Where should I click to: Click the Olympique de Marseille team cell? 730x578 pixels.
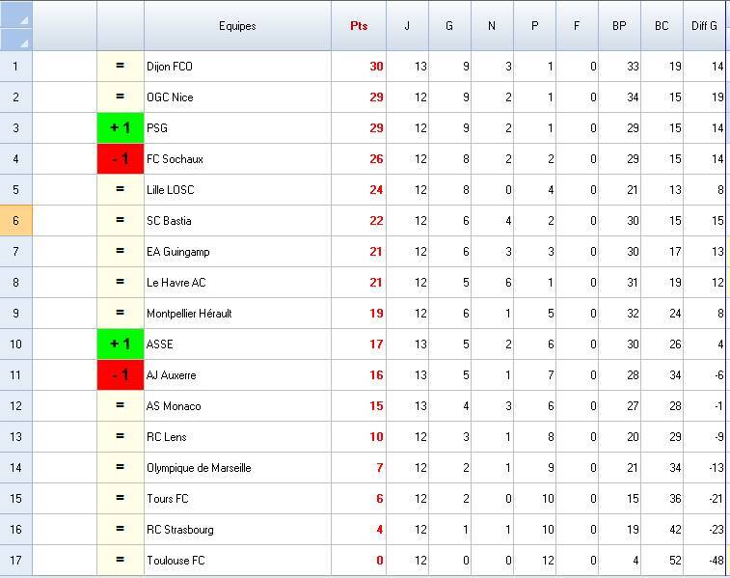[x=237, y=468]
